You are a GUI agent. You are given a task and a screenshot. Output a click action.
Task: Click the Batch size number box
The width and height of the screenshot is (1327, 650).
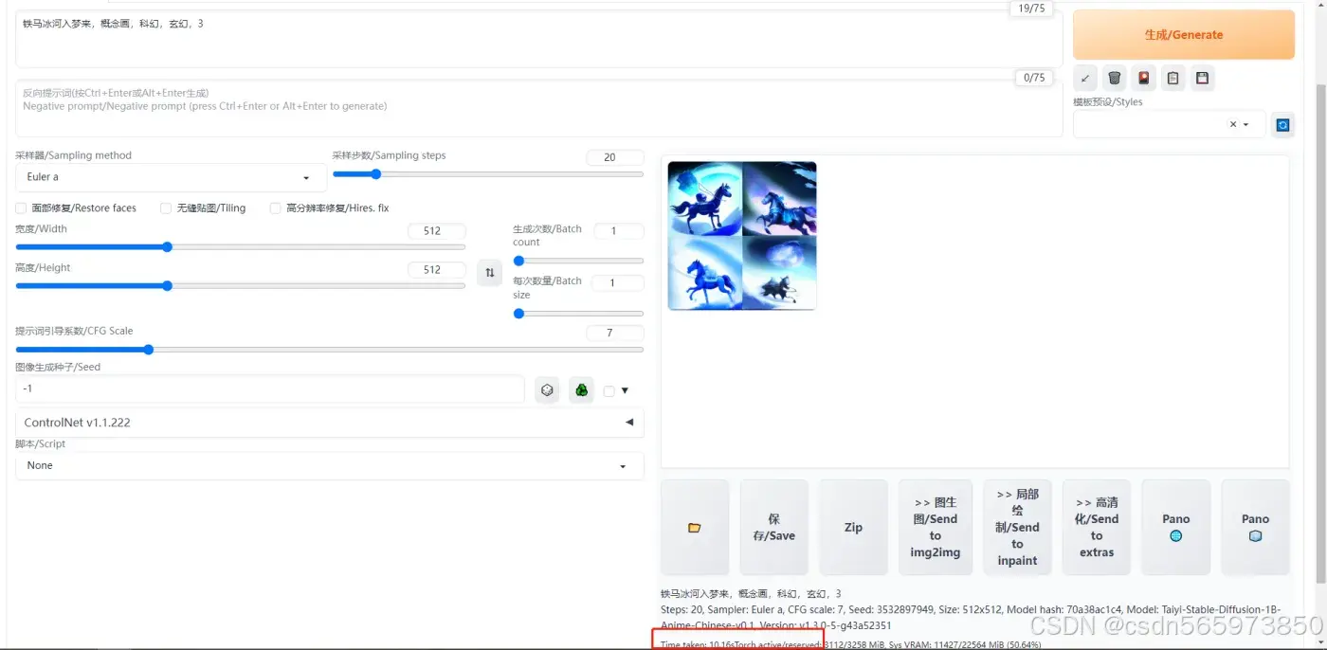pos(618,282)
